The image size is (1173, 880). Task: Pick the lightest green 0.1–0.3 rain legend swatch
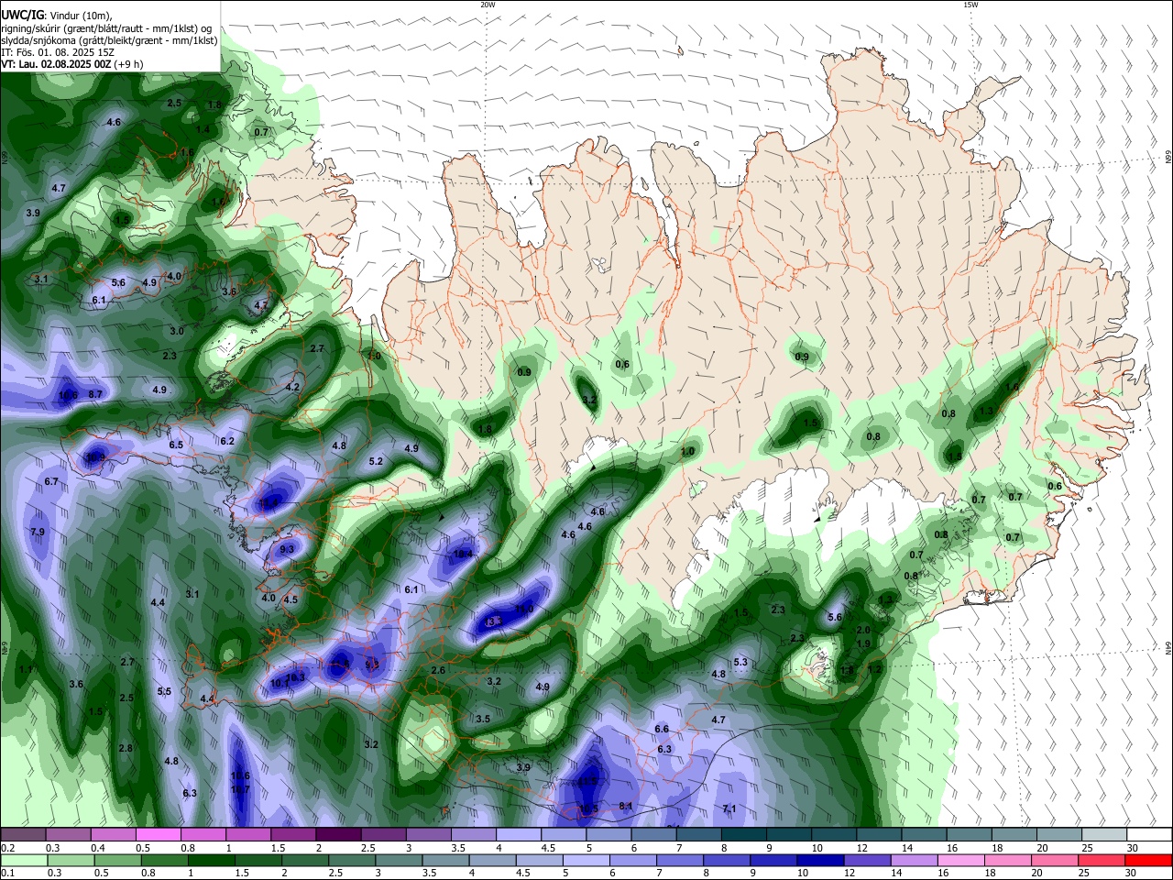24,861
